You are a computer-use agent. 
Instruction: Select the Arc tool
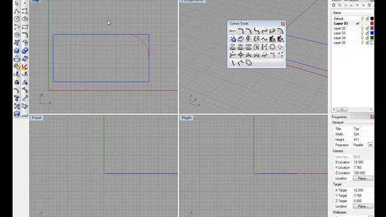pyautogui.click(x=17, y=27)
